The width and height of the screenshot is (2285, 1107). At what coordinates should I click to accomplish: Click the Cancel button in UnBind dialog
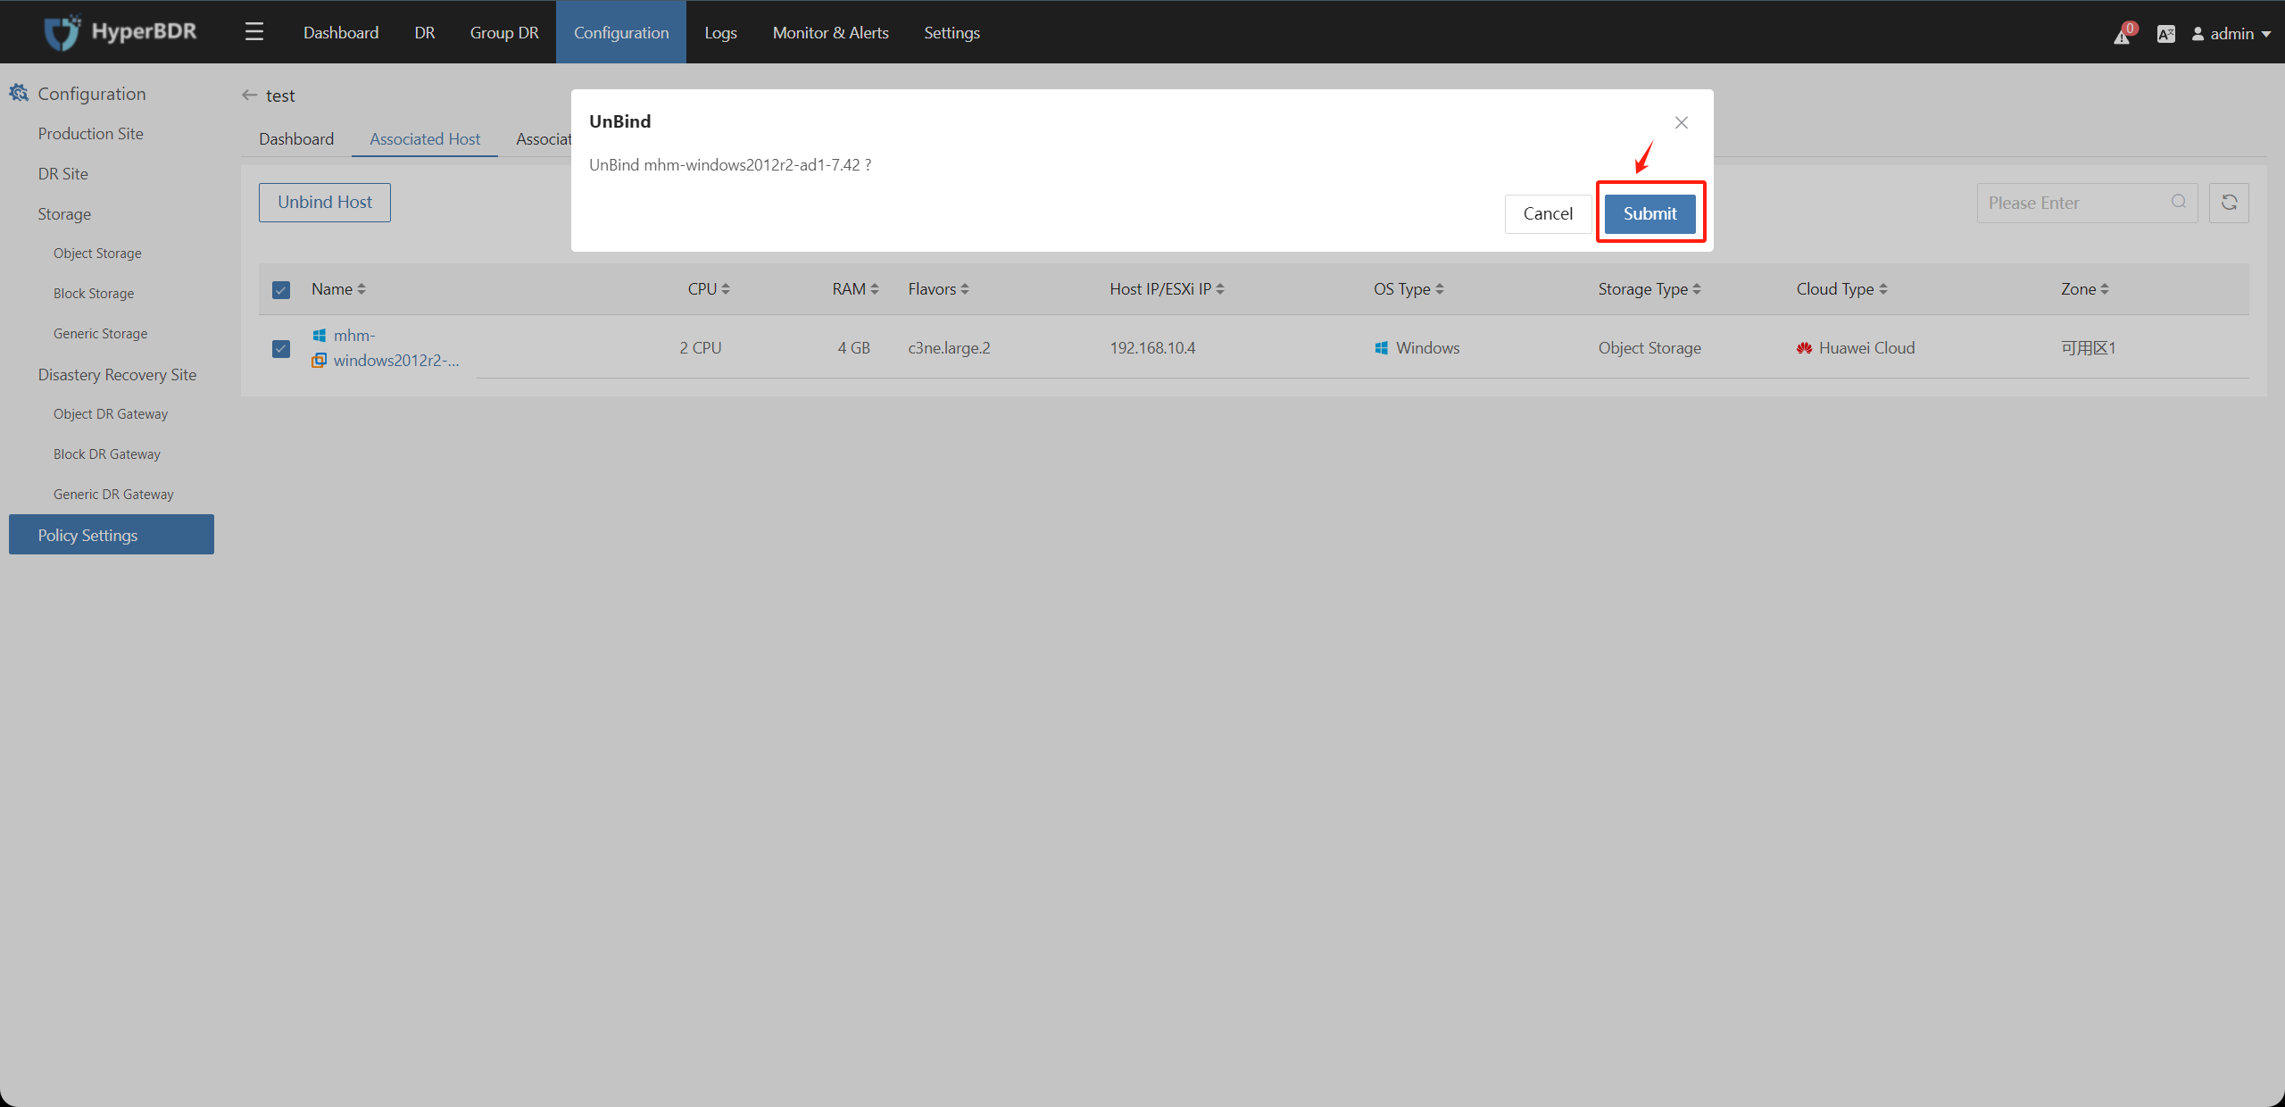point(1548,212)
